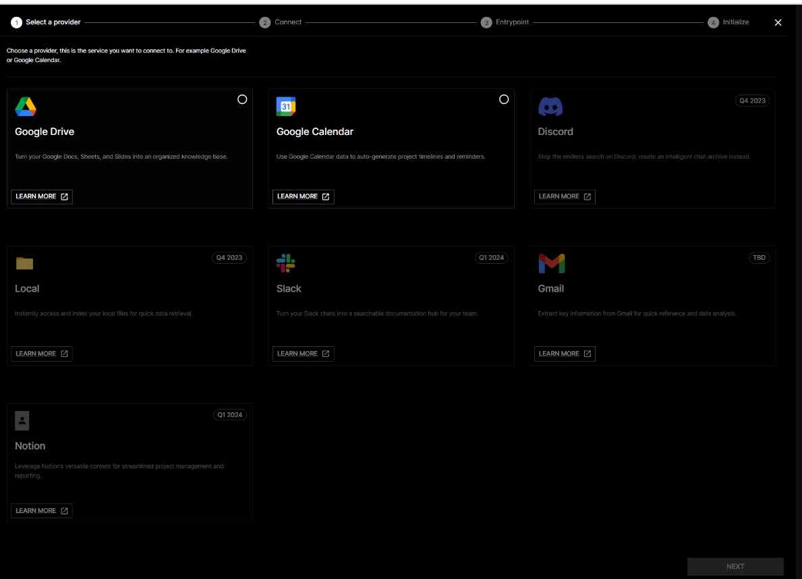Click the Notion placeholder icon
This screenshot has width=802, height=579.
(22, 420)
